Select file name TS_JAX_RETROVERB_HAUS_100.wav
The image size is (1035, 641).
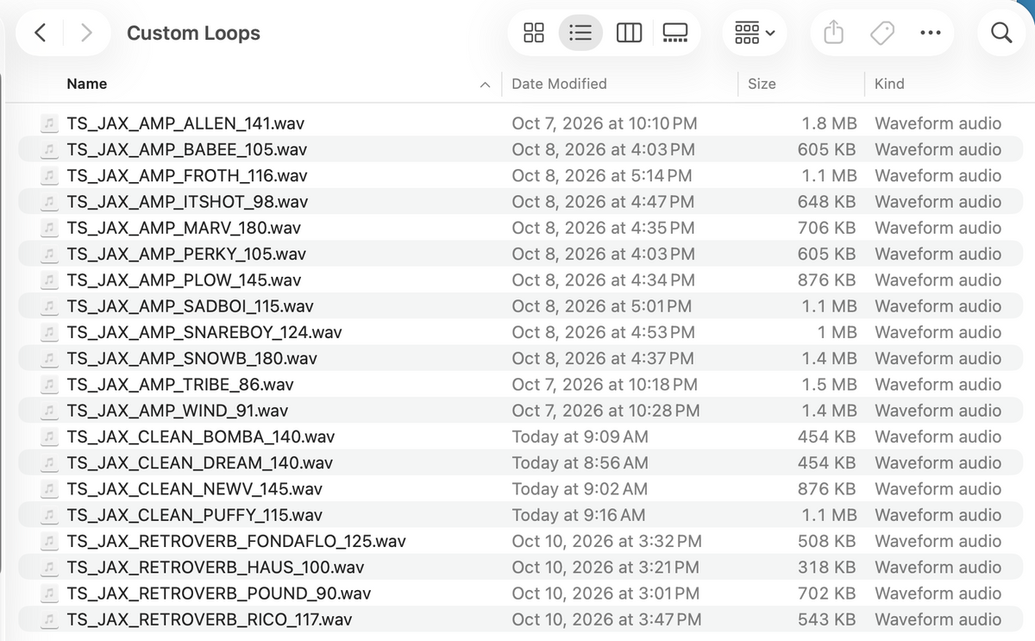[215, 567]
